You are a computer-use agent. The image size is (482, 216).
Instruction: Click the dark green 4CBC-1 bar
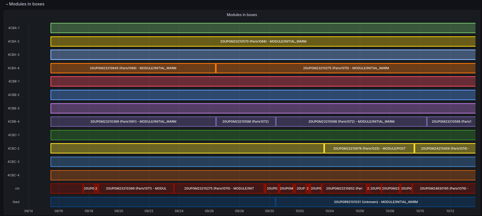263,135
